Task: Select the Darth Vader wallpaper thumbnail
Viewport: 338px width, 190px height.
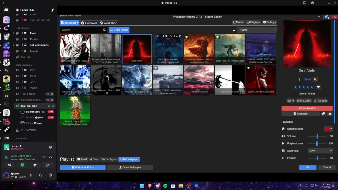Action: [x=137, y=49]
